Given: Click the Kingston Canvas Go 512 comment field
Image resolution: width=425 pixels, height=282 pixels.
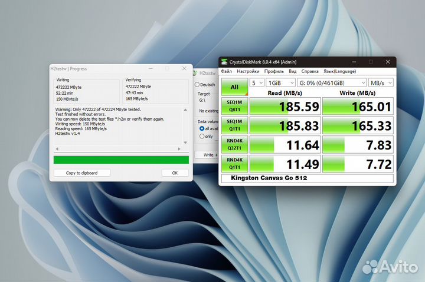Looking at the screenshot, I should (308, 178).
